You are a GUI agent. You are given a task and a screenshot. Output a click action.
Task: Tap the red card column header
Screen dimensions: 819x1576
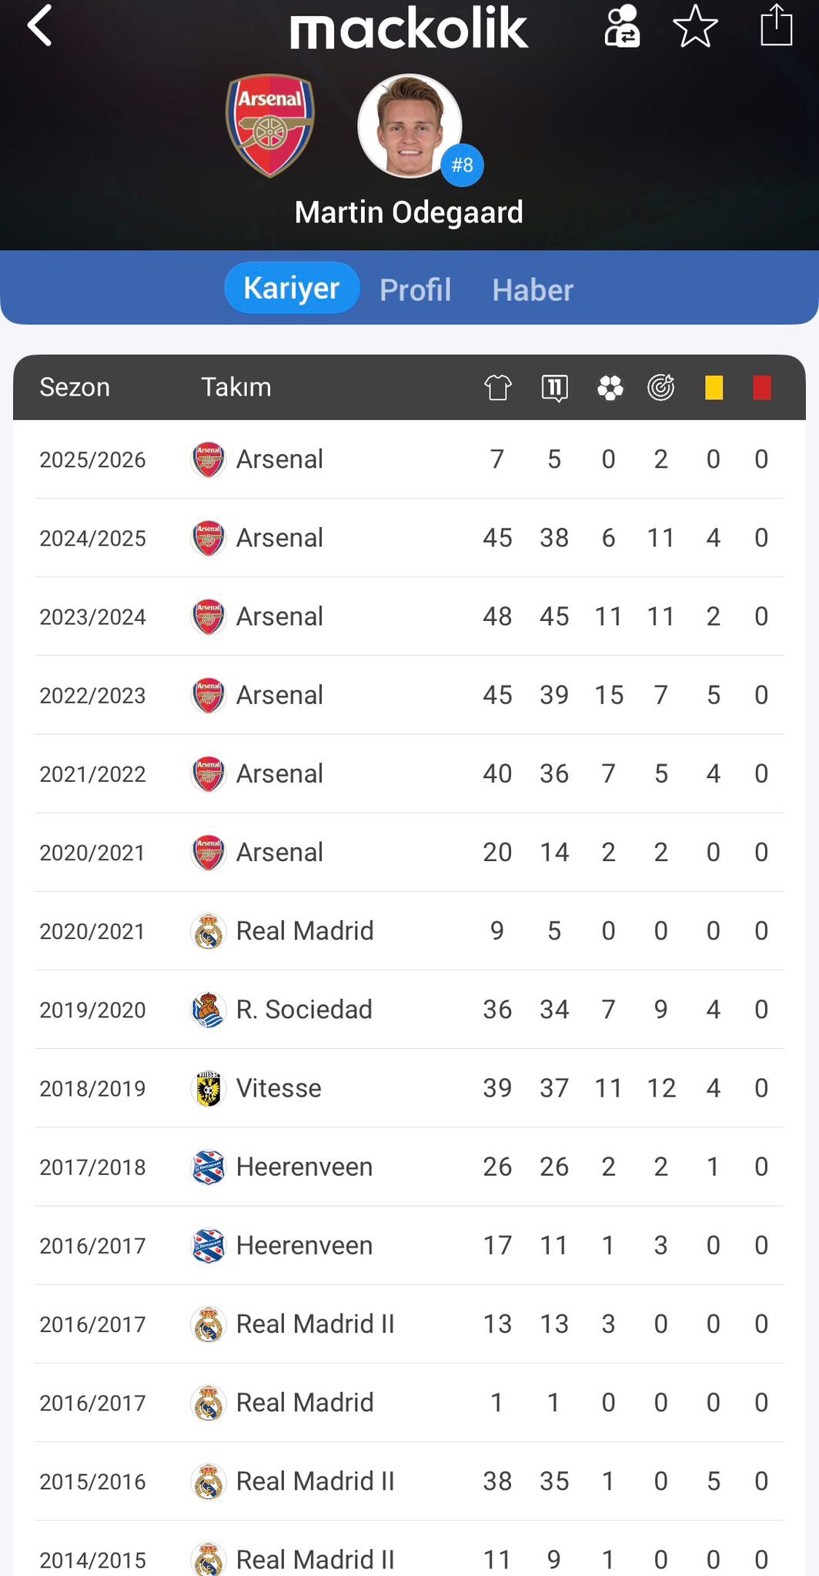[x=762, y=387]
